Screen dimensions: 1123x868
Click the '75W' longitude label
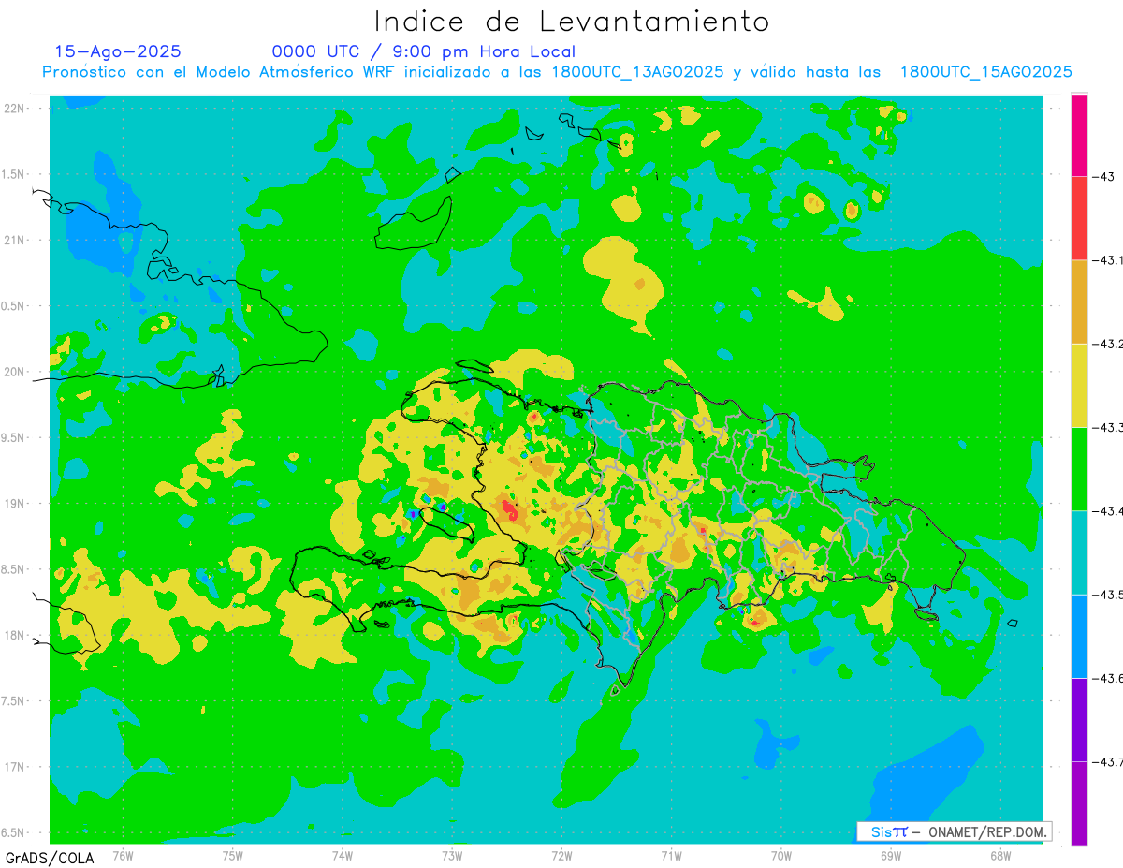(233, 855)
